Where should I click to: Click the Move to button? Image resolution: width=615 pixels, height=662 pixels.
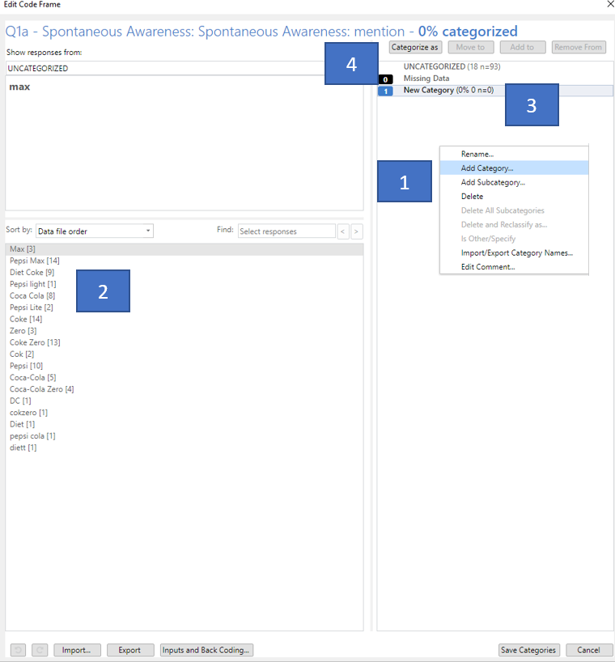click(471, 47)
